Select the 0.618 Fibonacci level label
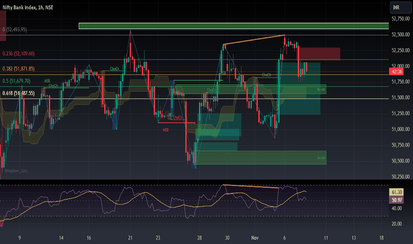The width and height of the screenshot is (413, 244). click(19, 93)
